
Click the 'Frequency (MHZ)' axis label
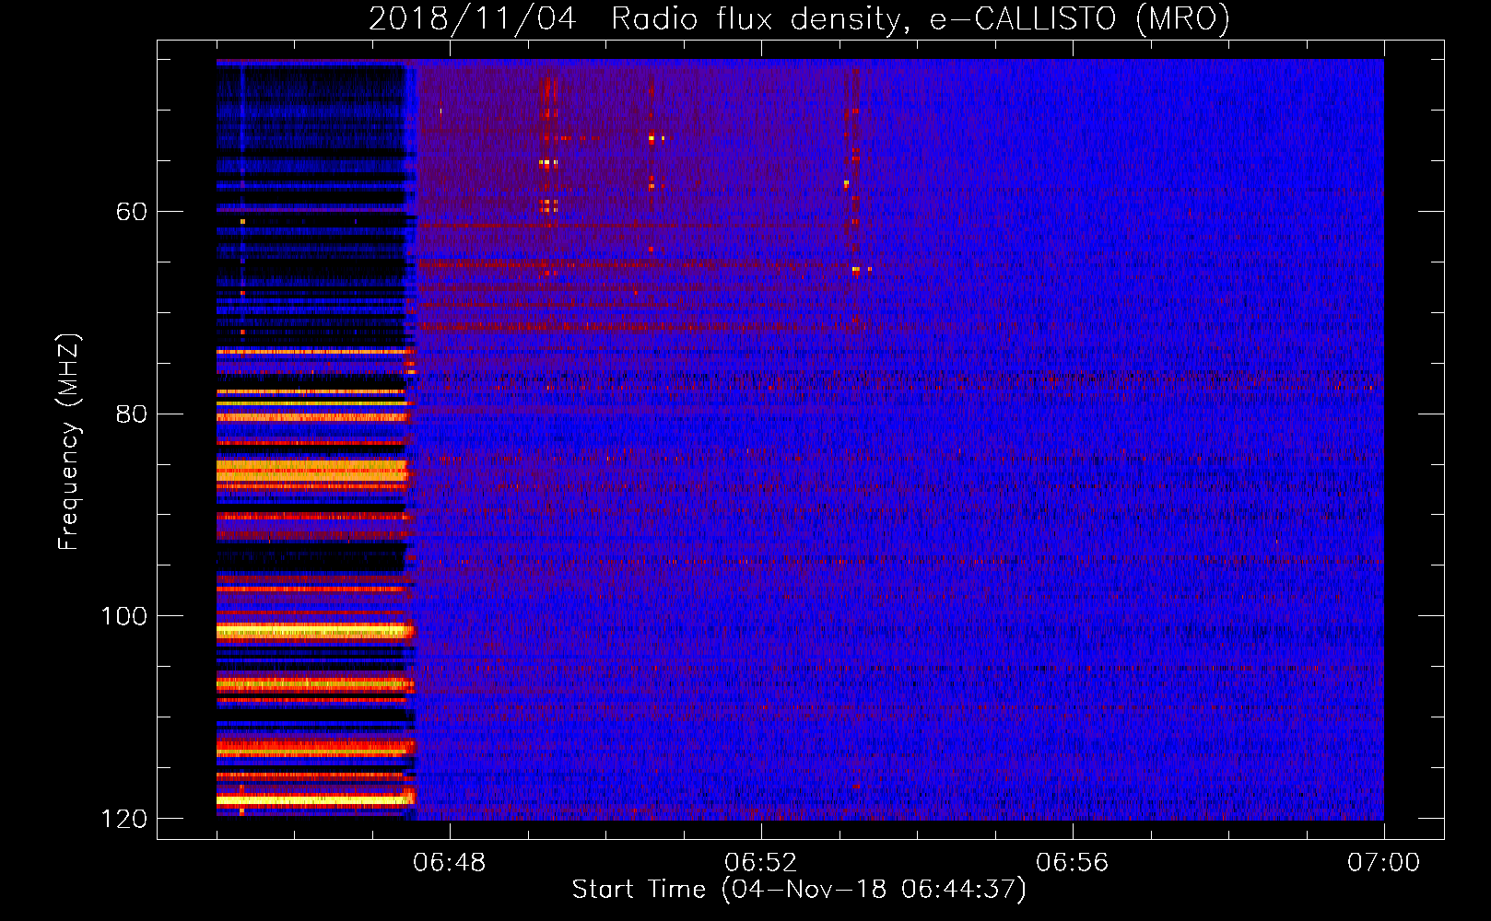[69, 442]
